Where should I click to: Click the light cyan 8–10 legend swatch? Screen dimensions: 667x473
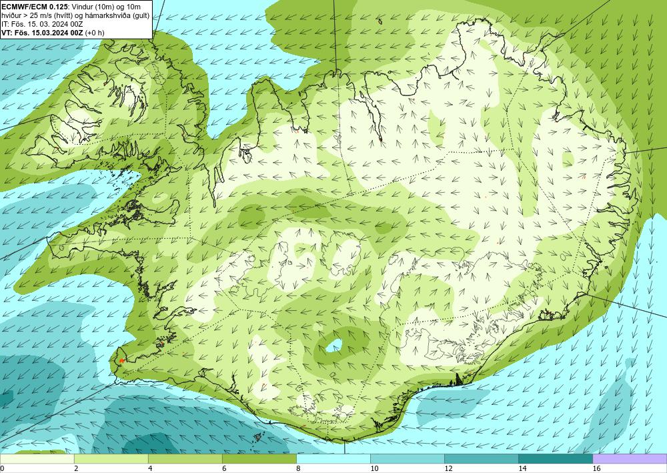click(333, 459)
